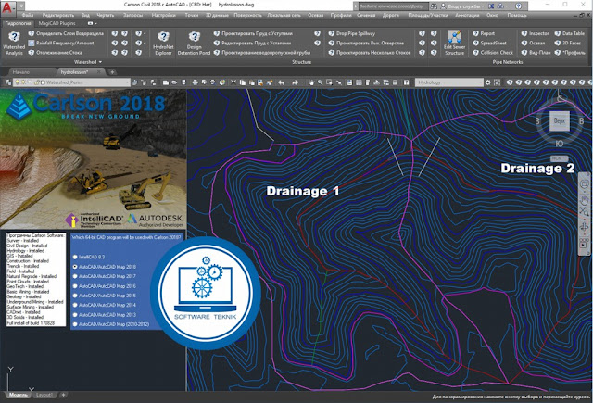
Task: Select AutoCAD/AutoCAD Map (2010-2012) option
Action: [x=75, y=324]
